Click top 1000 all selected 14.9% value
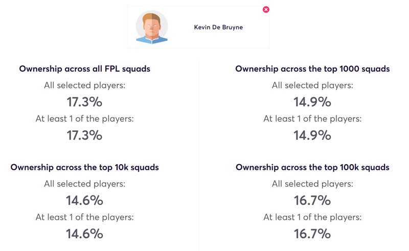Viewport: 409px width, 251px height. 312,102
